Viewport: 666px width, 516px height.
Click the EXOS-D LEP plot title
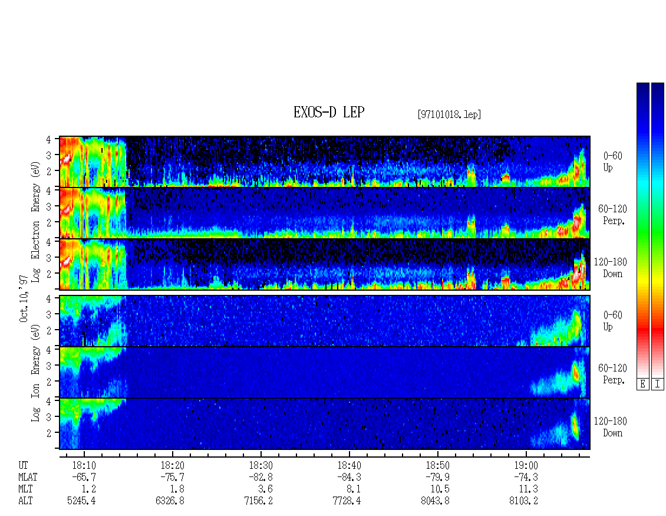329,112
